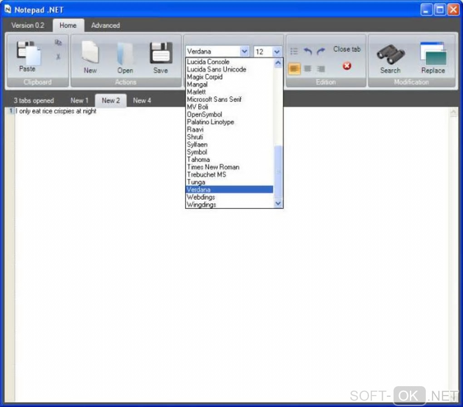Pick MV Boli font
Viewport: 463px width, 407px height.
coord(230,107)
